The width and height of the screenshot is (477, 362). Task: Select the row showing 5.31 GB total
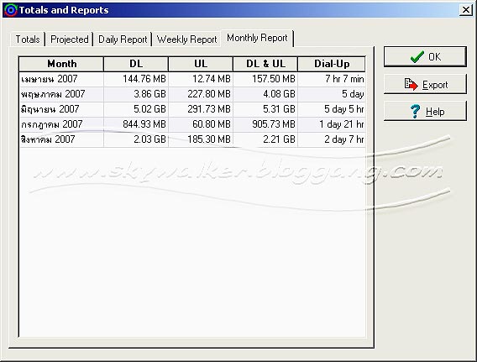[x=192, y=109]
